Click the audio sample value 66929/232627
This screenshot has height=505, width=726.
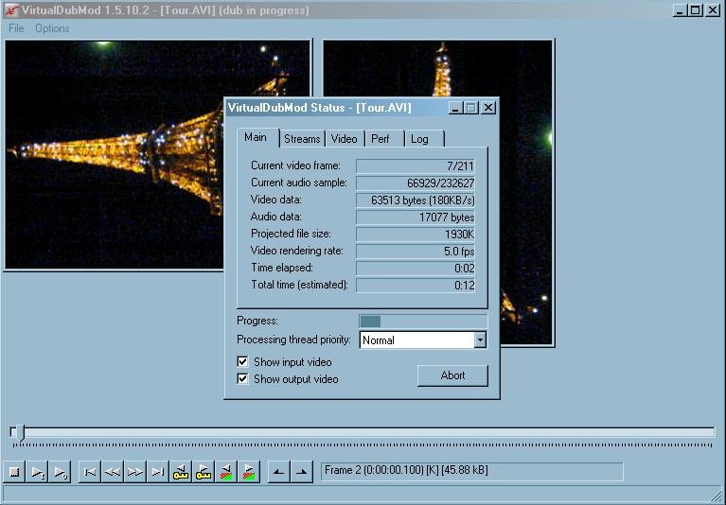tap(416, 183)
